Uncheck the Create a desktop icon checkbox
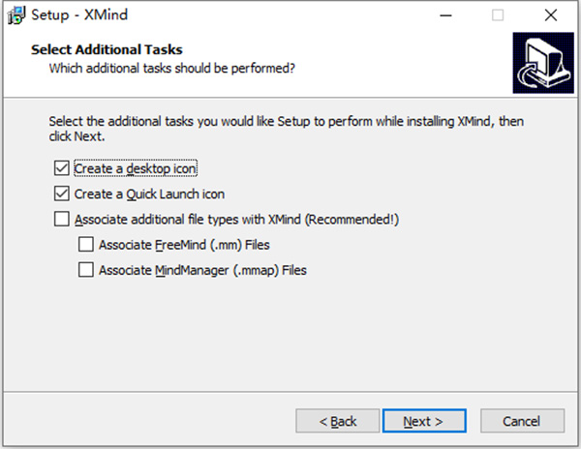The width and height of the screenshot is (581, 449). point(63,168)
